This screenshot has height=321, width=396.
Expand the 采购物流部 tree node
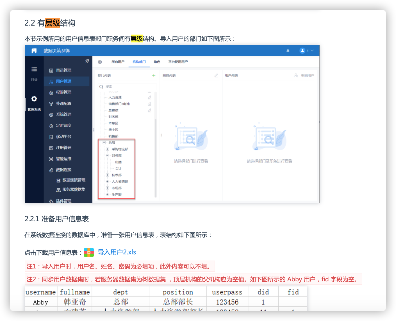click(107, 149)
